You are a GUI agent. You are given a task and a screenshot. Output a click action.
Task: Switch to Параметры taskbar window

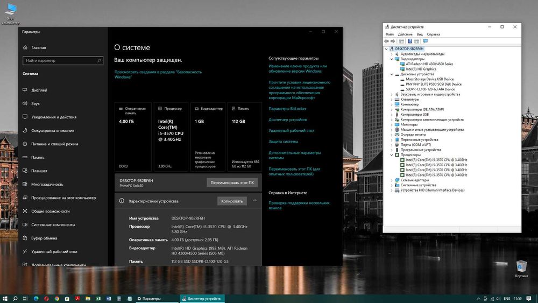[156, 299]
